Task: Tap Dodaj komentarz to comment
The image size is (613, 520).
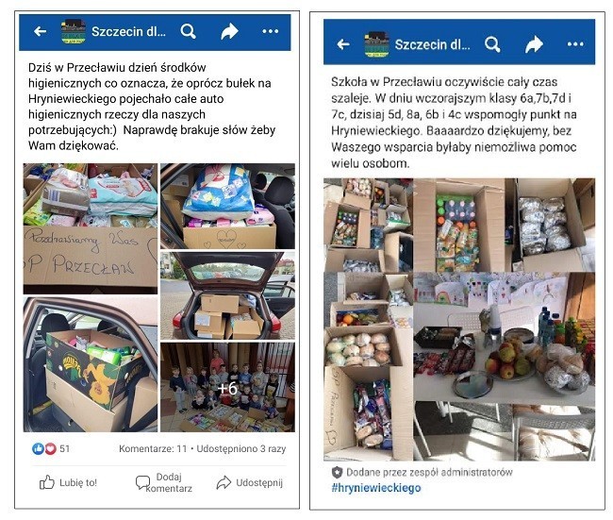Action: point(164,482)
